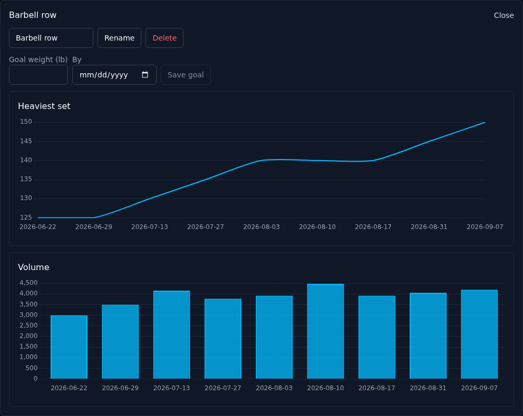The height and width of the screenshot is (416, 523).
Task: Click 2026-08-03 x-axis label in Heaviest set chart
Action: point(261,227)
